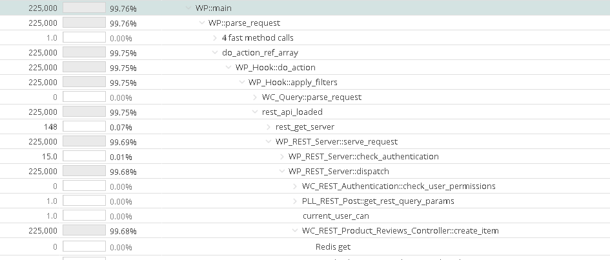610x260 pixels.
Task: Select the WP_REST_Server::check_authentication label
Action: click(363, 157)
